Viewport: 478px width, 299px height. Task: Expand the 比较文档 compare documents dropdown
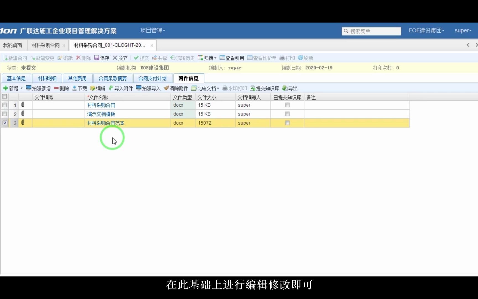[x=205, y=88]
